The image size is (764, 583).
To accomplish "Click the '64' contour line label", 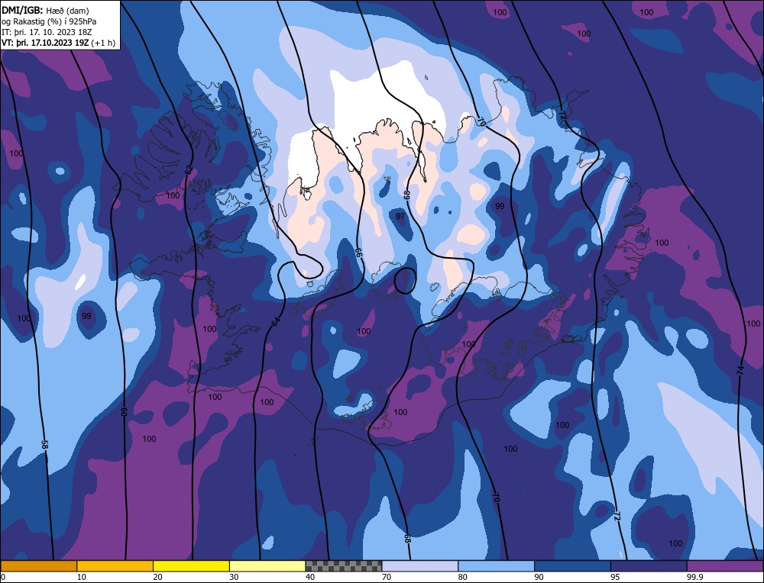I will [x=276, y=322].
